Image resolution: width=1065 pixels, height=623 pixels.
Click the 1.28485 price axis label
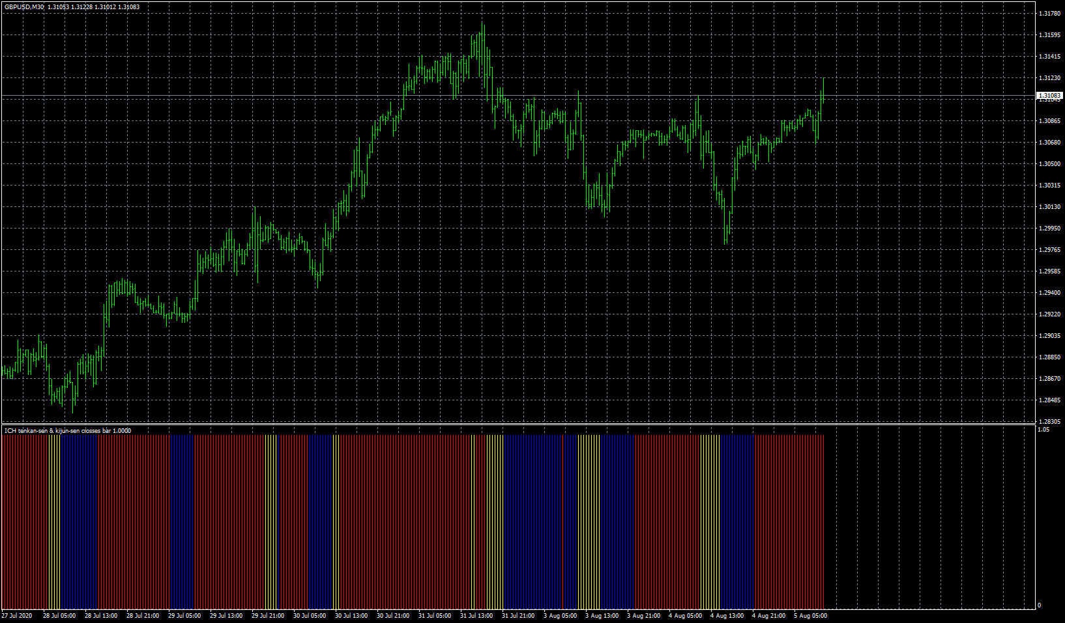point(1048,400)
